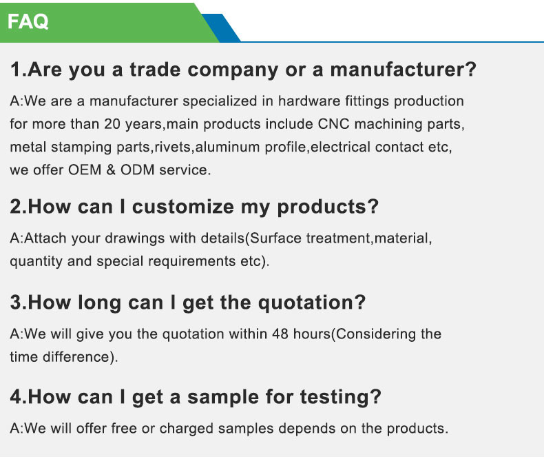Click the answer line mentioning hardware fittings production
544x459 pixels.
coord(237,101)
